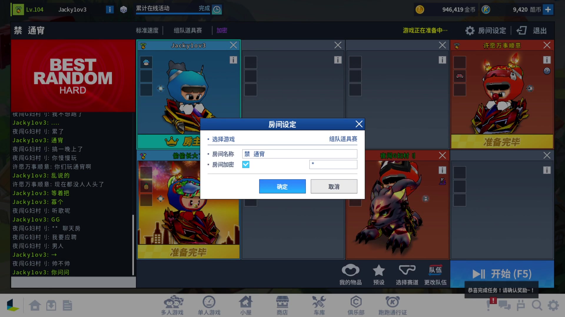
Task: Enable room encryption checkbox in settings
Action: pyautogui.click(x=246, y=164)
